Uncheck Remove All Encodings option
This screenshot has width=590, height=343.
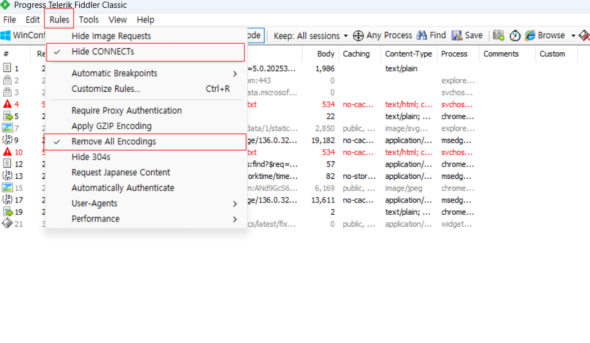coord(146,142)
